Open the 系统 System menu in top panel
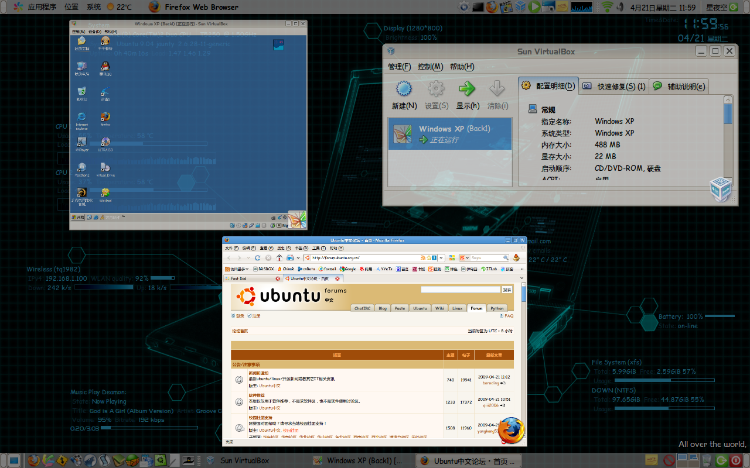750x468 pixels. (94, 7)
